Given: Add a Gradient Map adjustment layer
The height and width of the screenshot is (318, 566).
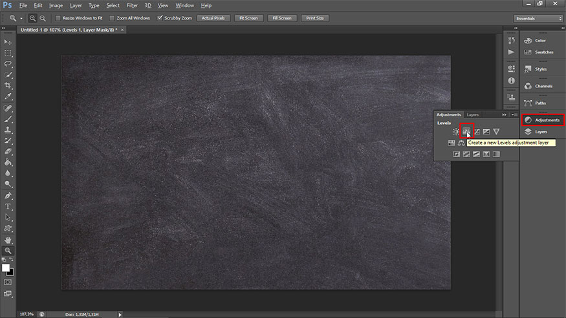Looking at the screenshot, I should 497,154.
